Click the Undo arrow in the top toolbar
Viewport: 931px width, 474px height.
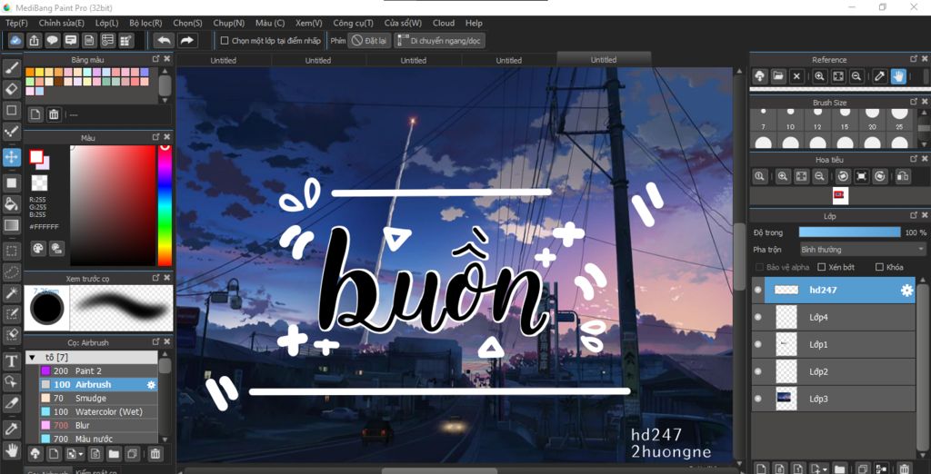coord(165,40)
